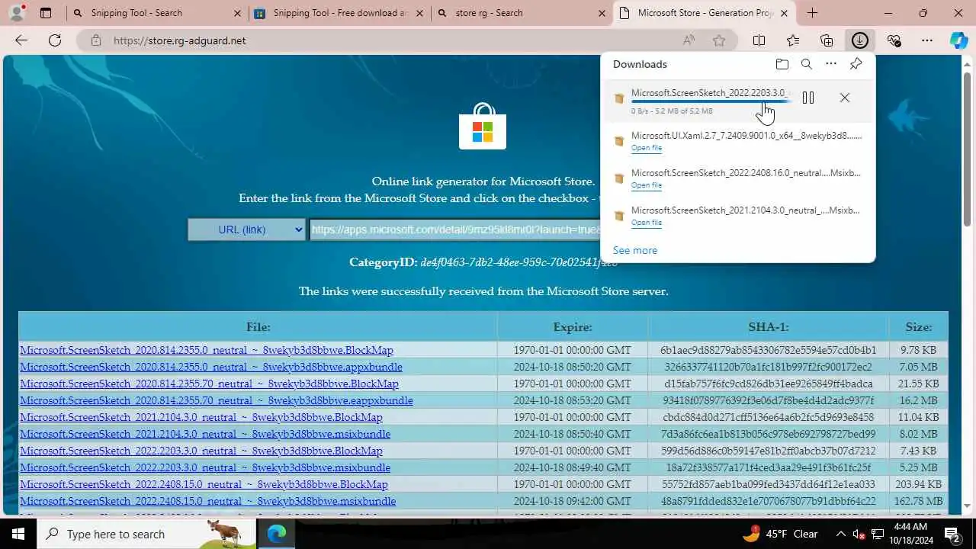Go back with the browser back arrow

point(21,40)
